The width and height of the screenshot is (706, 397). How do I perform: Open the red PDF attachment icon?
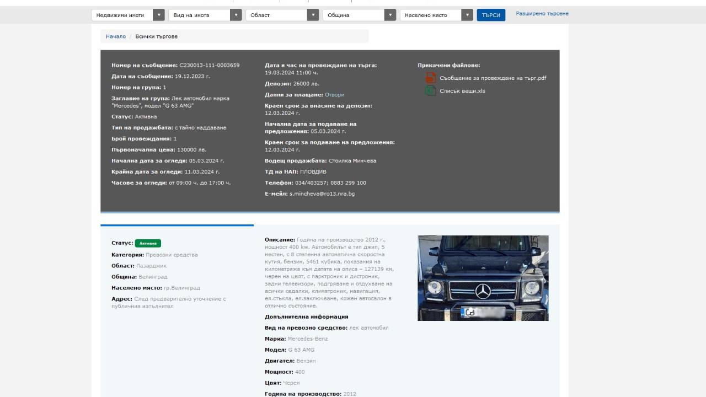(x=431, y=78)
